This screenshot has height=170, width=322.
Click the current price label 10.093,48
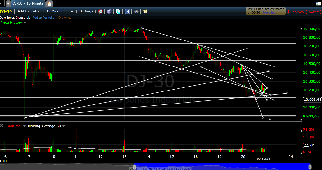(x=312, y=100)
